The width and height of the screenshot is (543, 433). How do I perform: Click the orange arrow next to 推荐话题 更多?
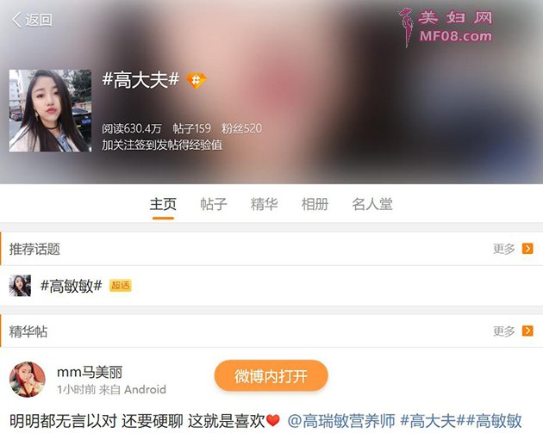coord(527,249)
